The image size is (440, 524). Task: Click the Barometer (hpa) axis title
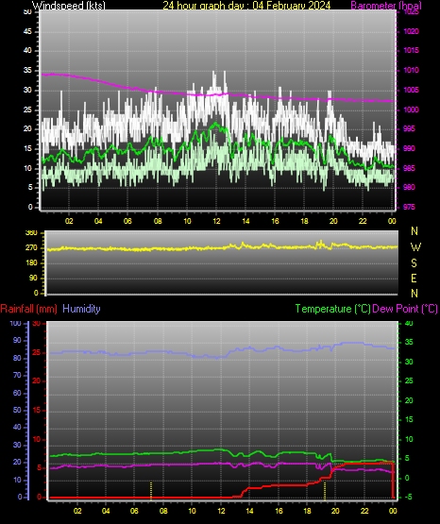(386, 5)
